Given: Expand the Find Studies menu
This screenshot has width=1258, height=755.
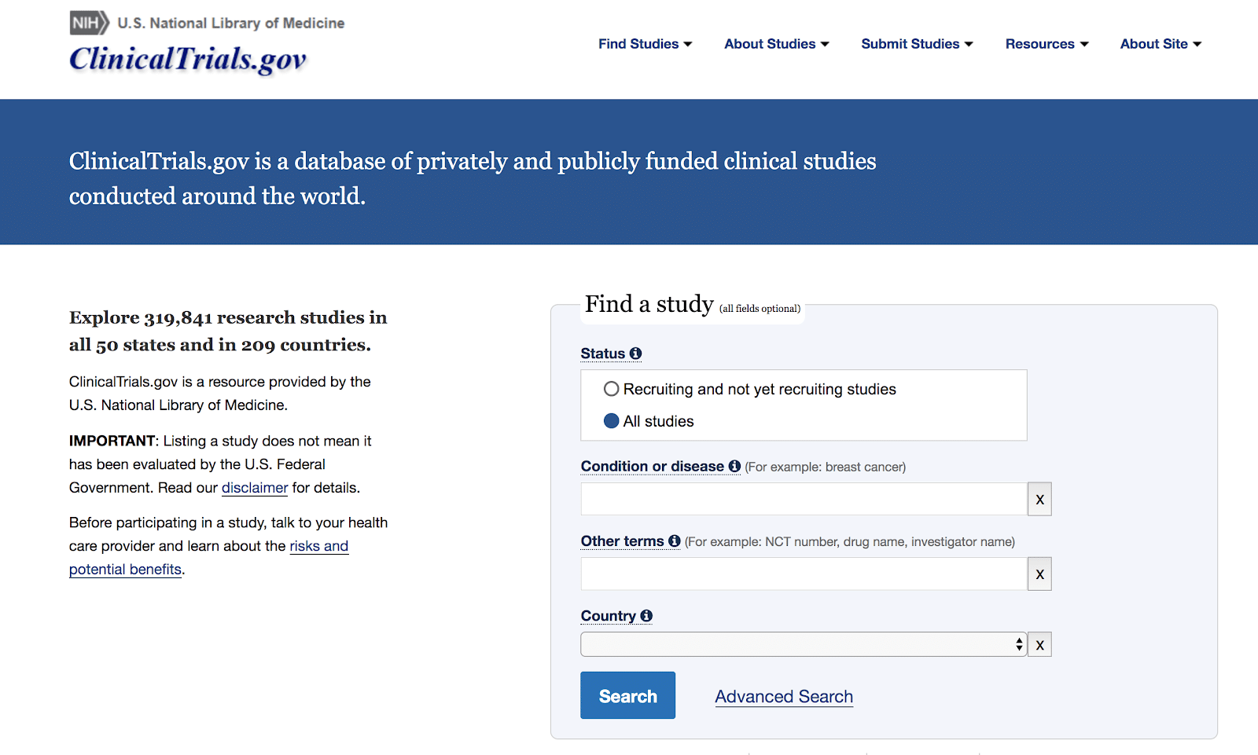Looking at the screenshot, I should [x=645, y=44].
